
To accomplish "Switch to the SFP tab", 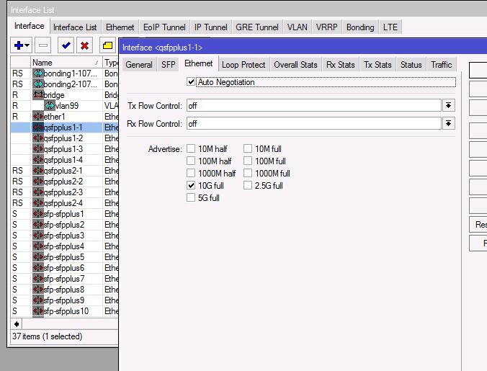I will click(169, 65).
